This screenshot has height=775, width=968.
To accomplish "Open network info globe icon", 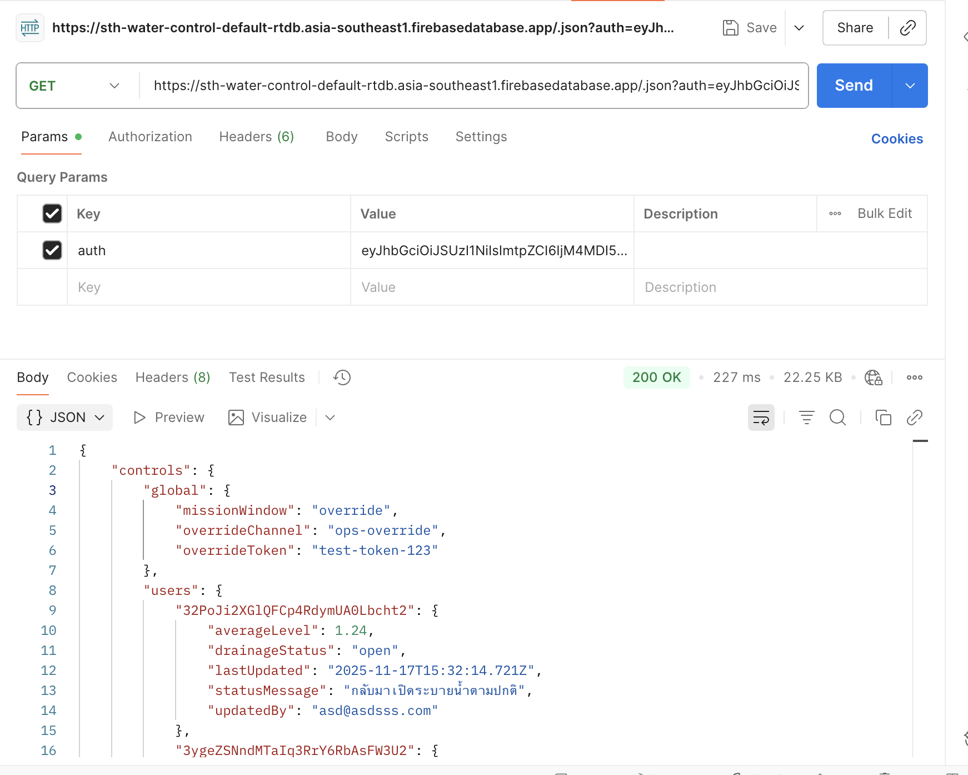I will (873, 377).
